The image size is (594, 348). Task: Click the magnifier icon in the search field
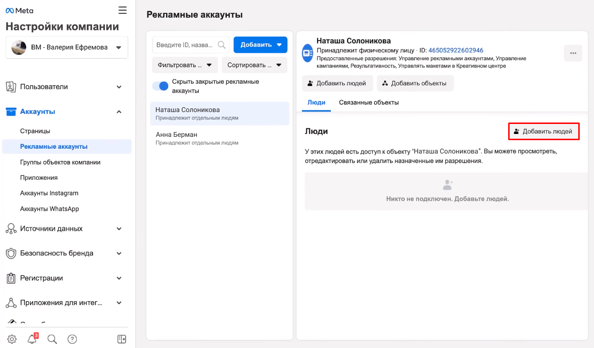coord(222,45)
